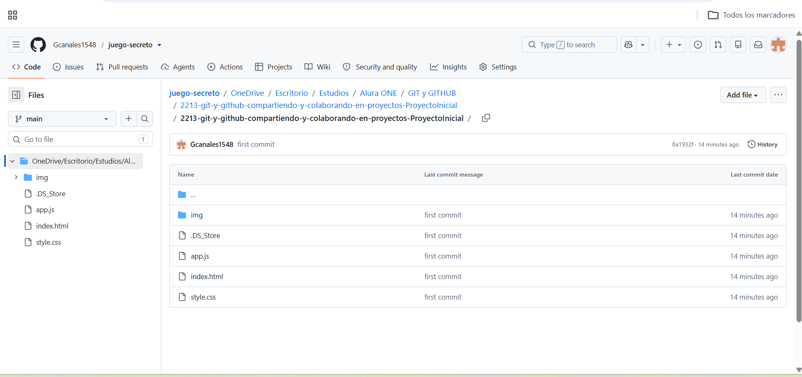Focus the Go to file input
Screen dimensions: 802x377
click(80, 139)
